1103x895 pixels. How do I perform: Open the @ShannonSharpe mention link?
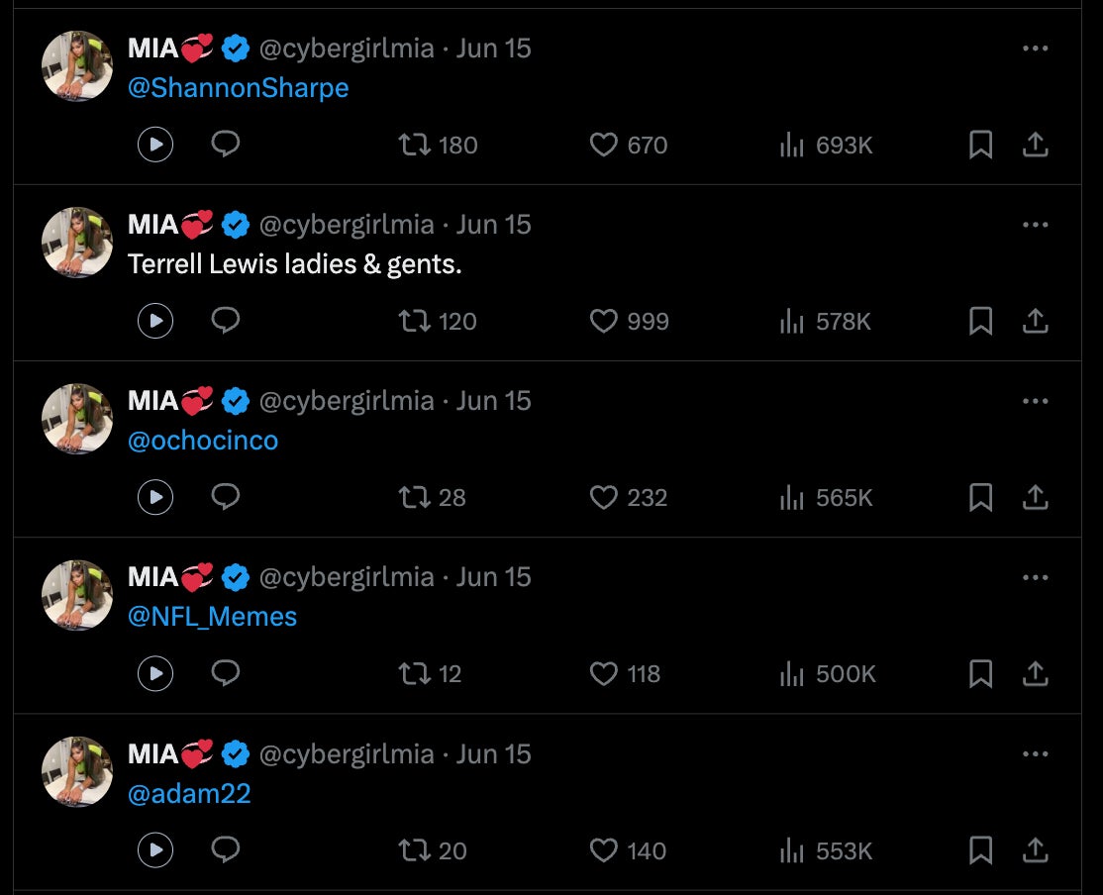click(x=238, y=88)
